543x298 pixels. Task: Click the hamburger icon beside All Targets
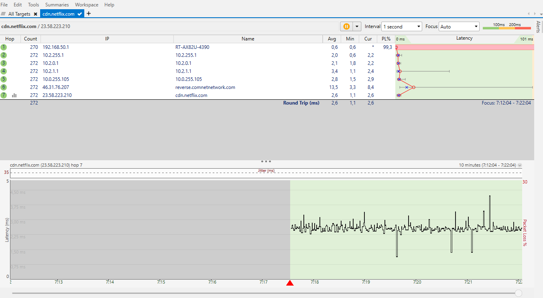[x=4, y=14]
